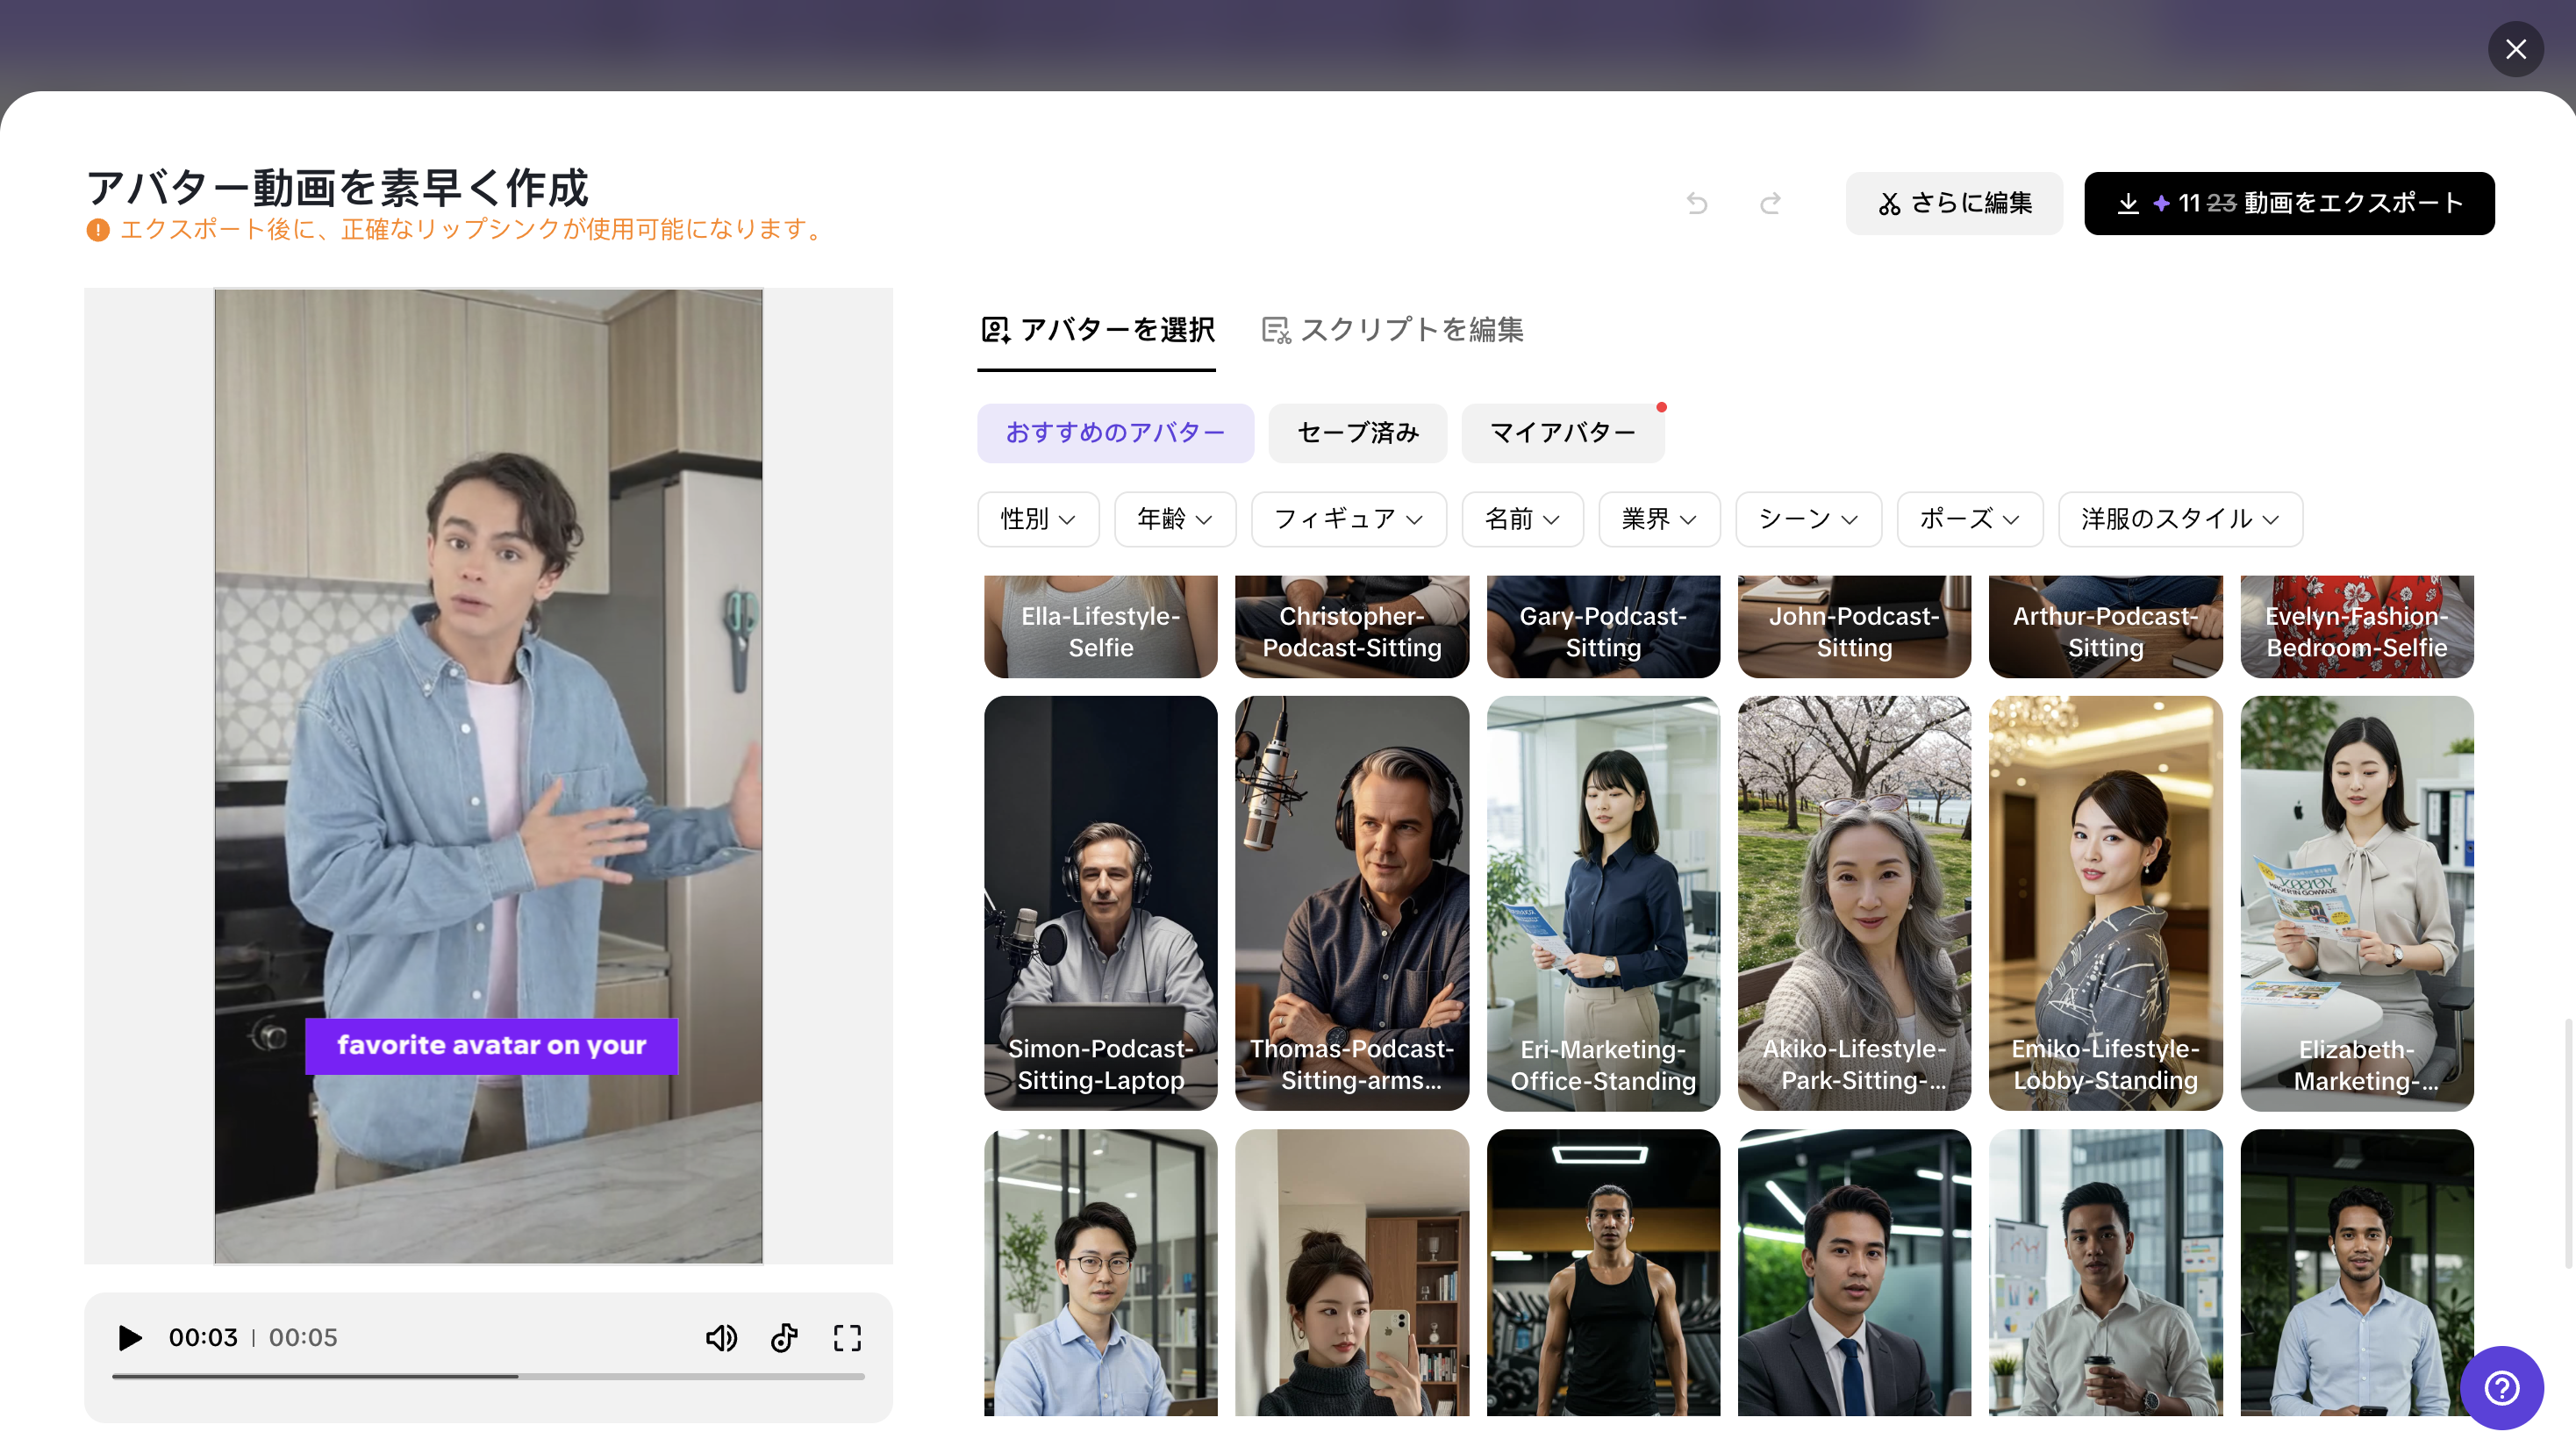
Task: Click the さらに編集 button
Action: (x=1954, y=203)
